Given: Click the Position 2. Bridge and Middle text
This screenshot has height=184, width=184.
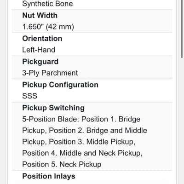Looking at the screenshot, I should 98,131.
